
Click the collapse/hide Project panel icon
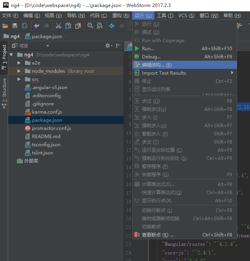point(119,46)
